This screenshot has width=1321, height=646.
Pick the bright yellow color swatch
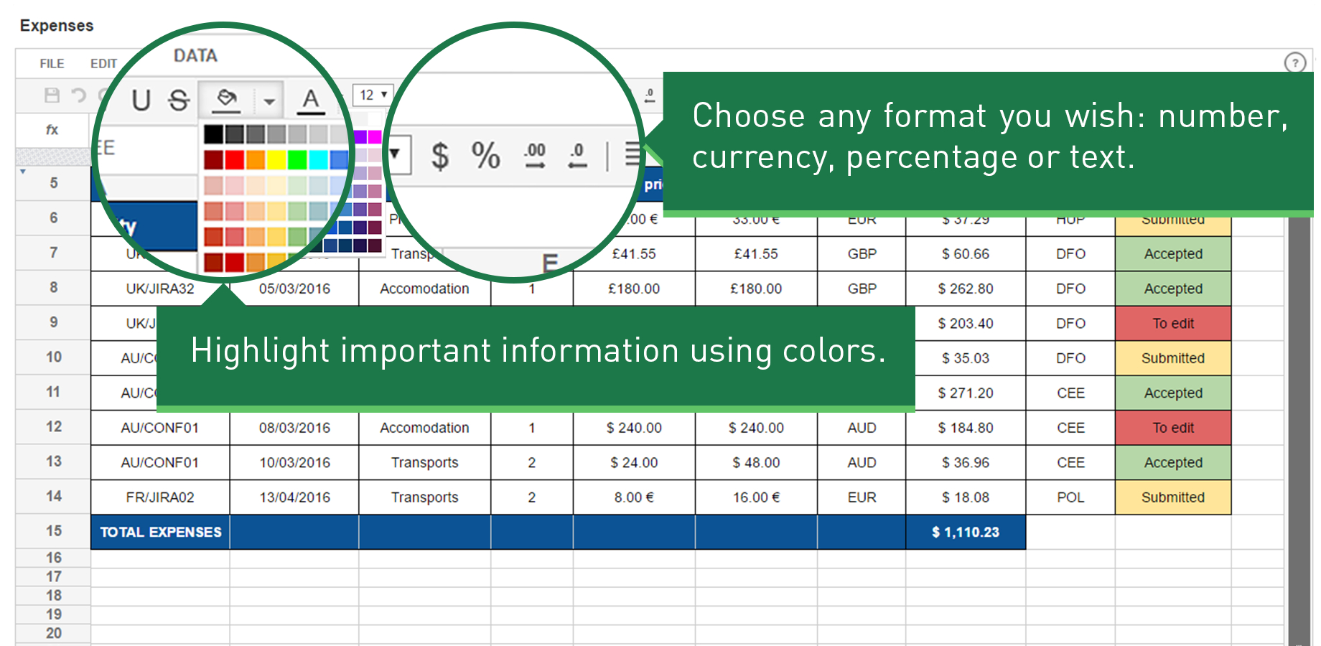pyautogui.click(x=276, y=159)
